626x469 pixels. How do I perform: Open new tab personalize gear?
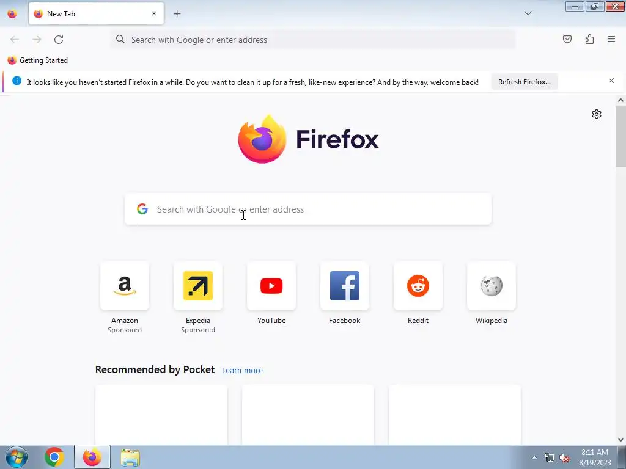click(596, 114)
